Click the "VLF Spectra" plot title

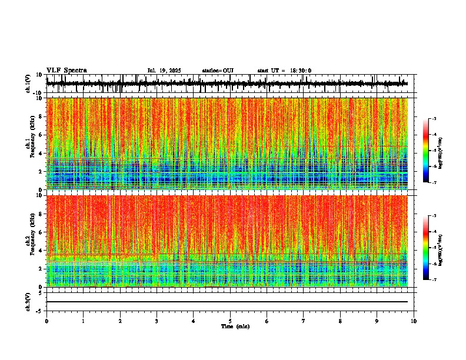pos(66,71)
